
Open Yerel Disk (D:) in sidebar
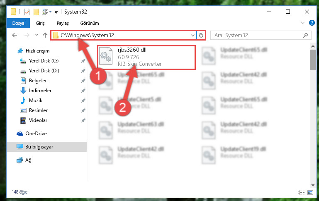pyautogui.click(x=44, y=71)
